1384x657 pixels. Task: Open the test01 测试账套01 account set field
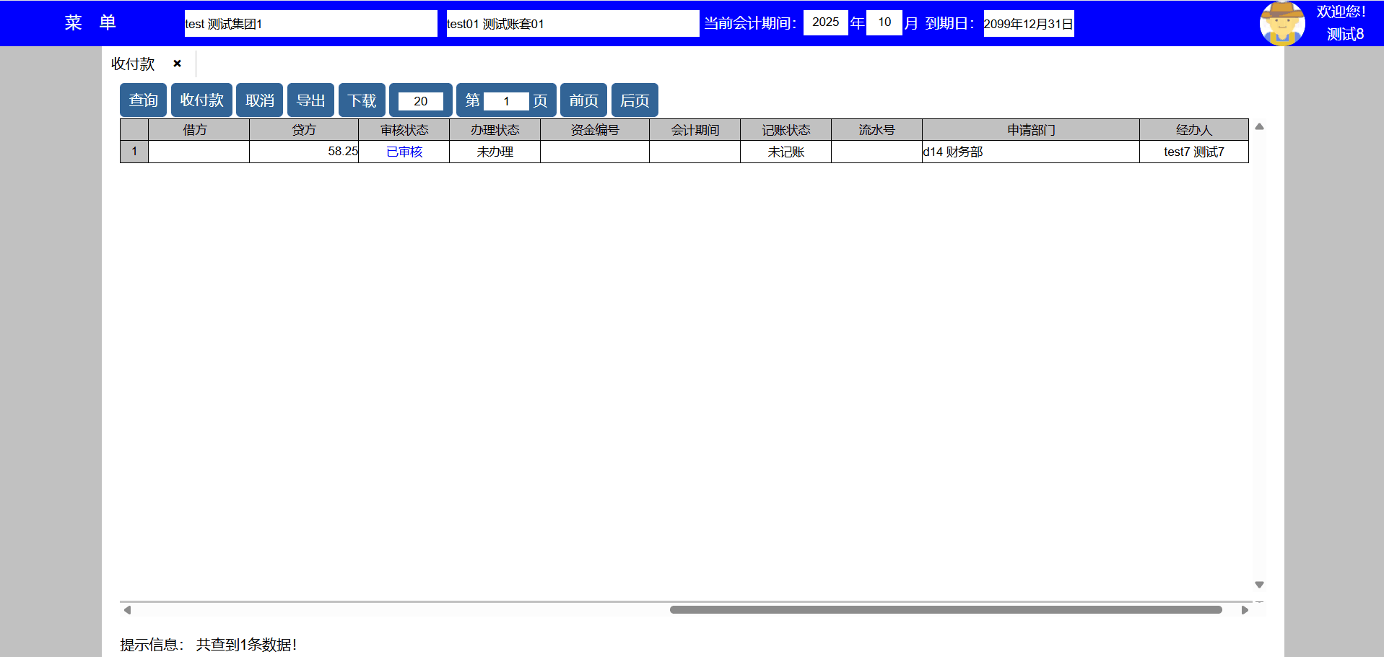(x=572, y=23)
